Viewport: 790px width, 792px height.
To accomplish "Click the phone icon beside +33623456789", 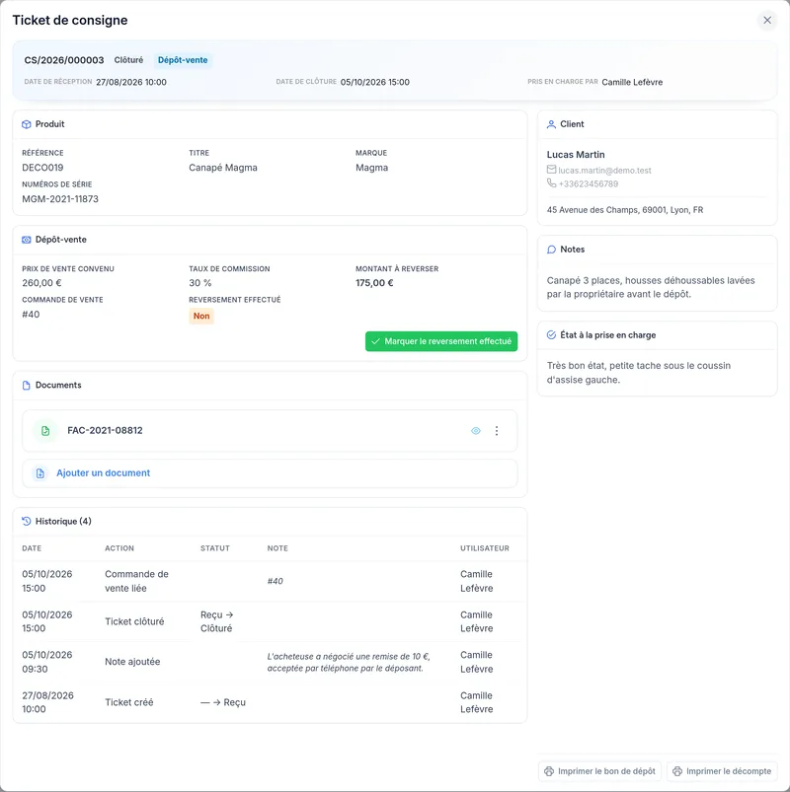I will point(551,182).
